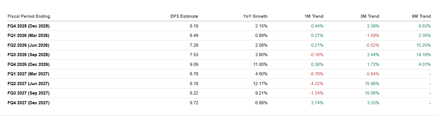Select the FQ1 2026 (Mar 2026) row label
The height and width of the screenshot is (116, 438).
pos(28,36)
